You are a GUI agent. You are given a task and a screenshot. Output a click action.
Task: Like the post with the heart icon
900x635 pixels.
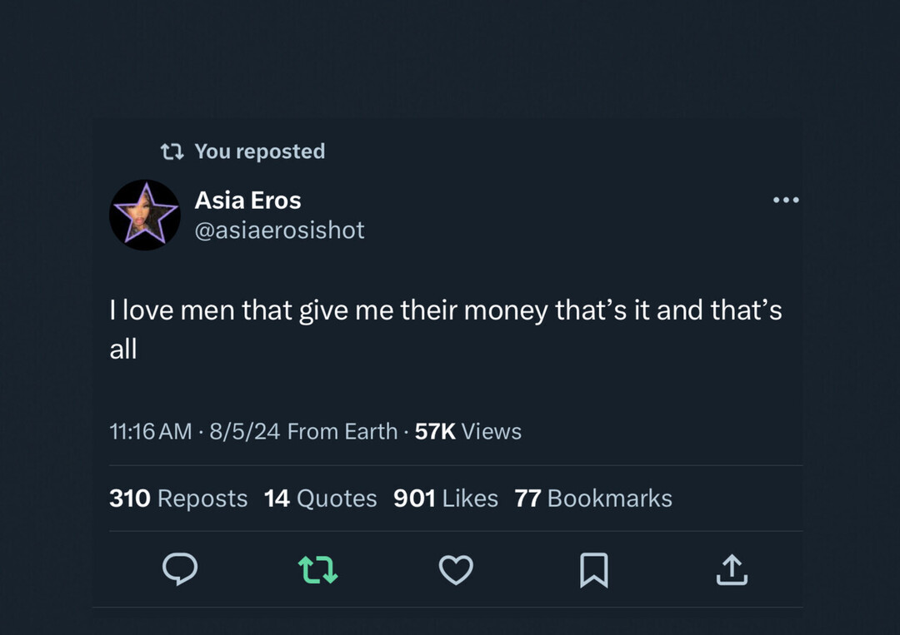(x=456, y=570)
